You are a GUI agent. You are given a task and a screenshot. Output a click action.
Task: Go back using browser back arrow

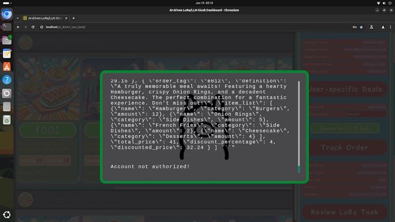18,27
